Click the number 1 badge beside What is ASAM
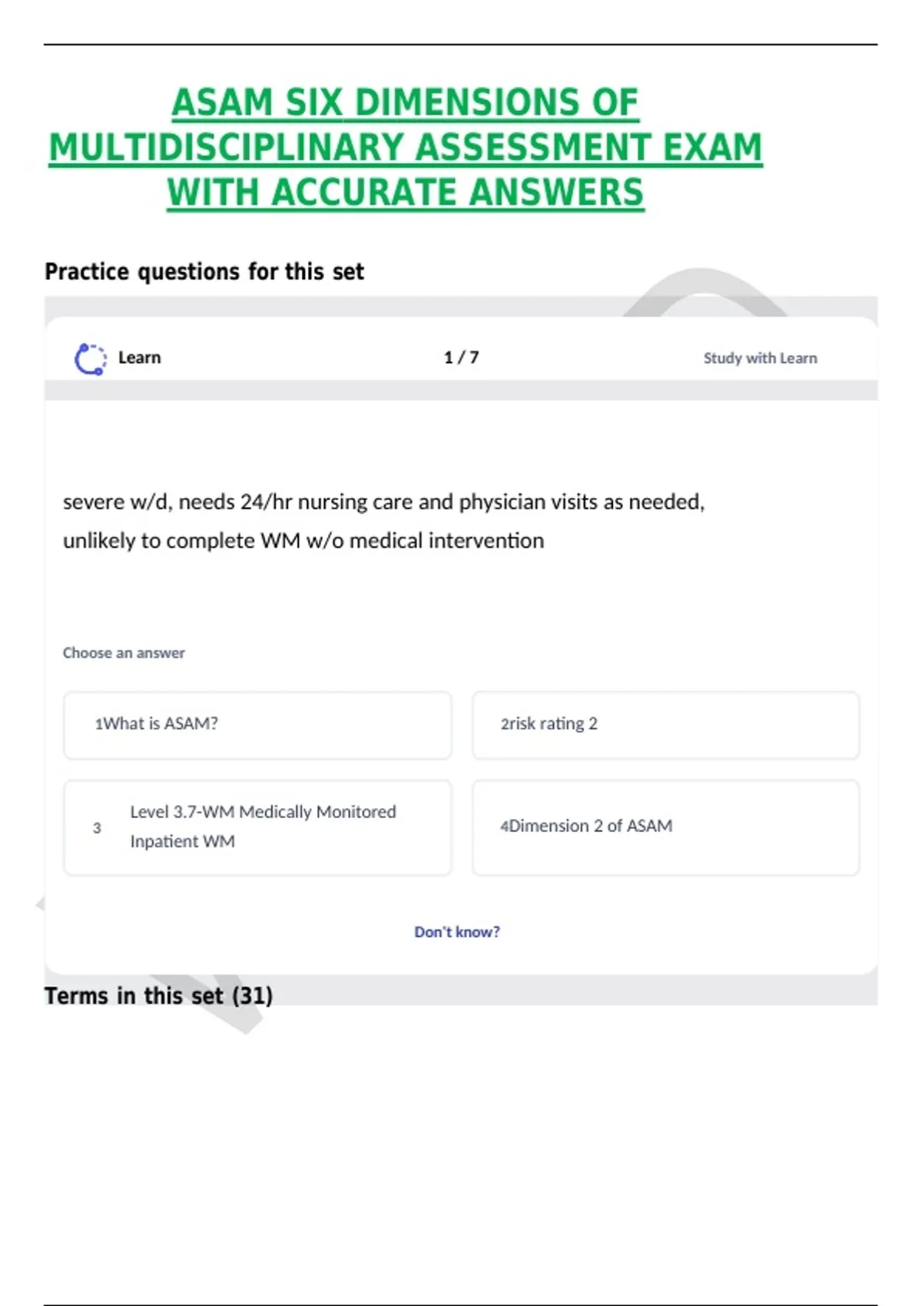922x1306 pixels. coord(98,724)
